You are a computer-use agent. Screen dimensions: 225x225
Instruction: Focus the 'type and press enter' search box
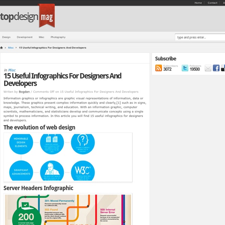point(200,37)
